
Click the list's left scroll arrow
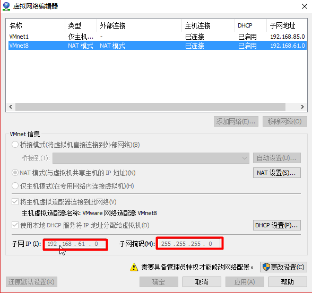pyautogui.click(x=11, y=107)
